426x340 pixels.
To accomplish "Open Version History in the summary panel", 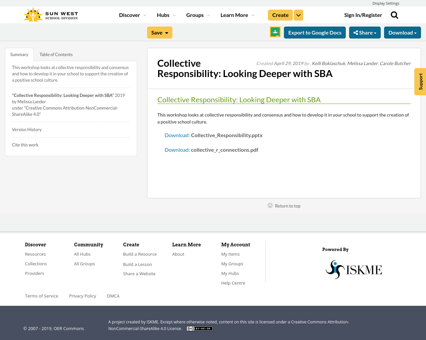I will [27, 129].
